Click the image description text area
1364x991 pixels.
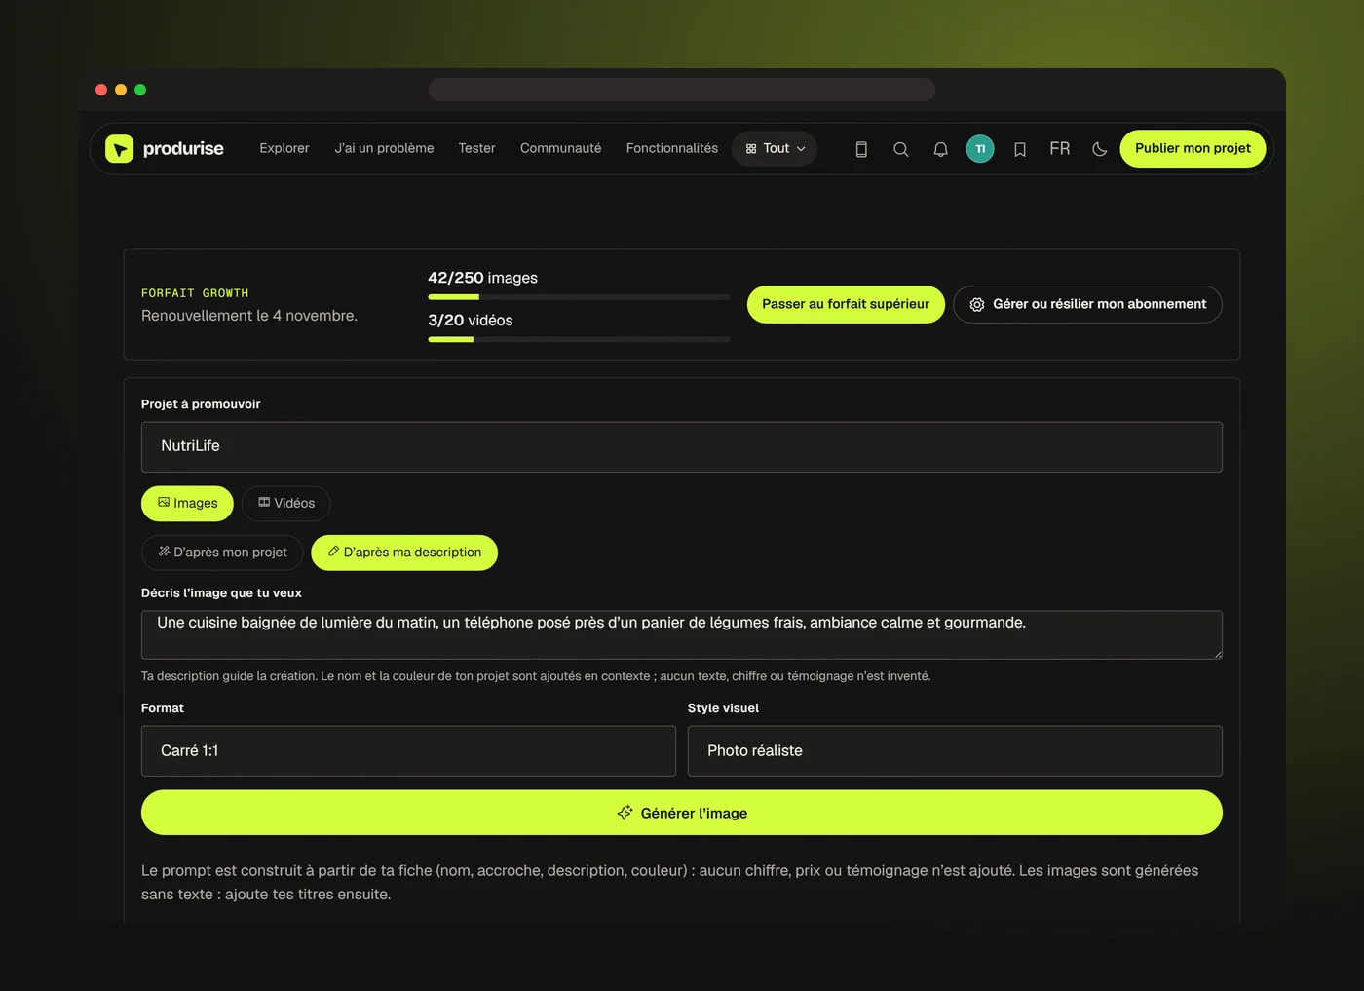(x=682, y=635)
